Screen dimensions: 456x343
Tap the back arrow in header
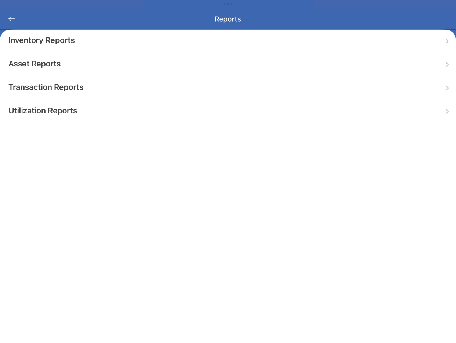(12, 19)
